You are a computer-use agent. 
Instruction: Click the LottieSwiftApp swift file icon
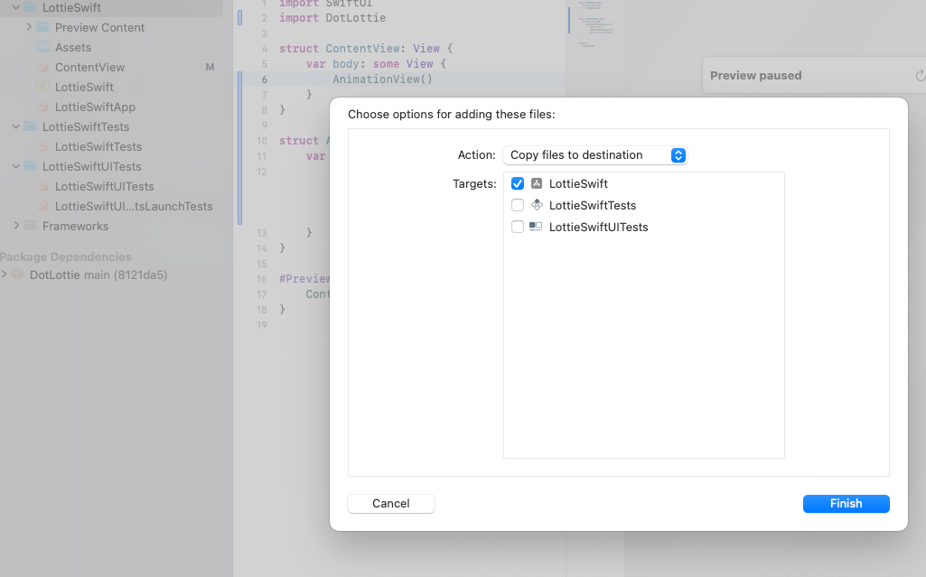43,107
